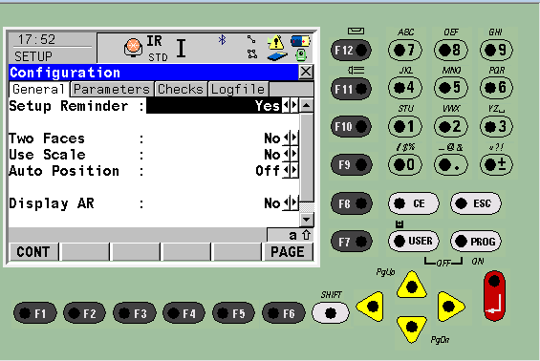
Task: Click the number 7 keypad key
Action: (x=404, y=51)
